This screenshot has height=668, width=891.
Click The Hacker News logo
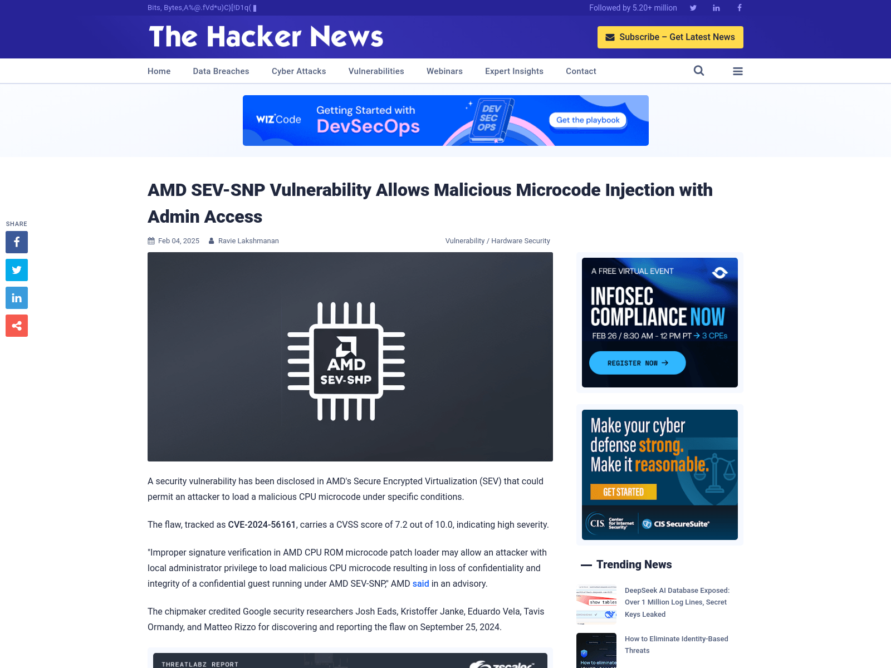pos(266,37)
